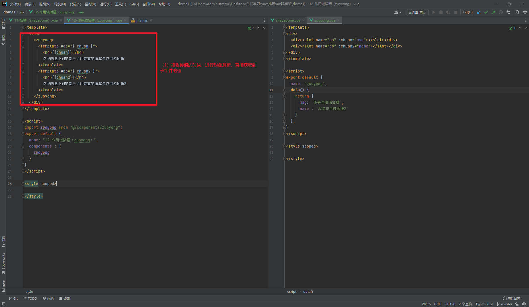Collapse the script block fold marker in left editor

tap(23, 121)
